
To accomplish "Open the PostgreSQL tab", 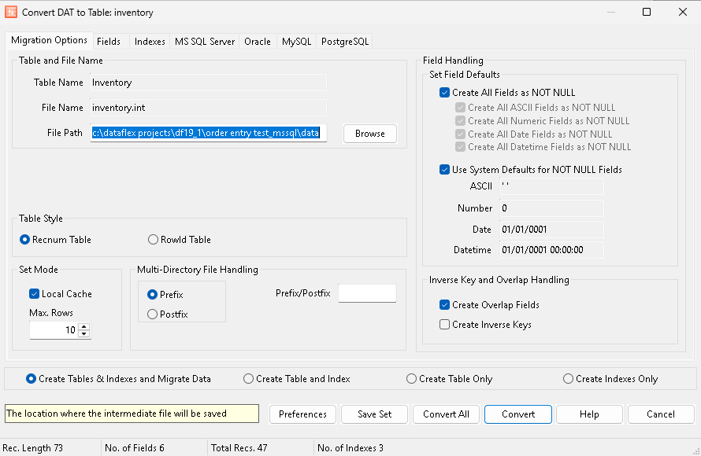I will (344, 42).
